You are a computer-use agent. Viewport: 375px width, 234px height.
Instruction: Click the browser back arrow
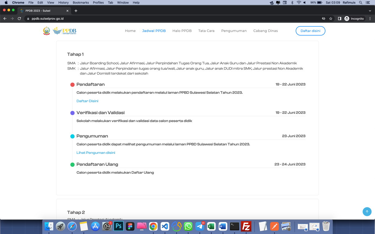point(5,18)
